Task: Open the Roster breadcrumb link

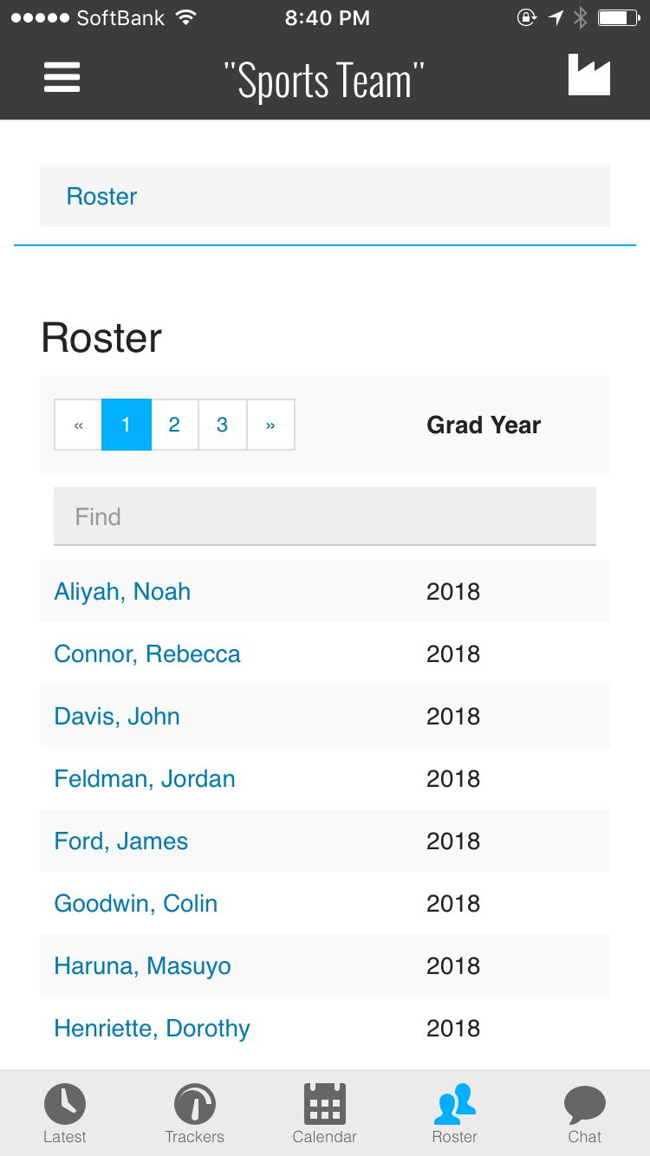Action: pos(101,197)
